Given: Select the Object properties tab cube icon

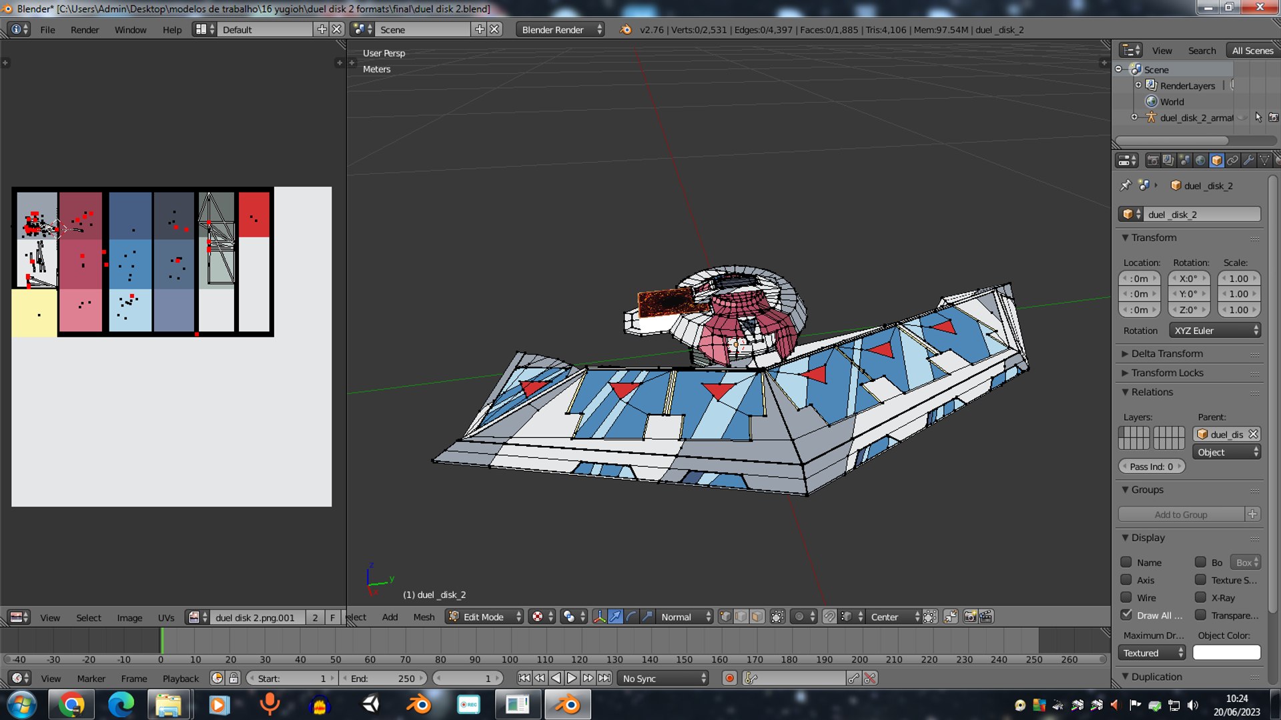Looking at the screenshot, I should 1216,160.
